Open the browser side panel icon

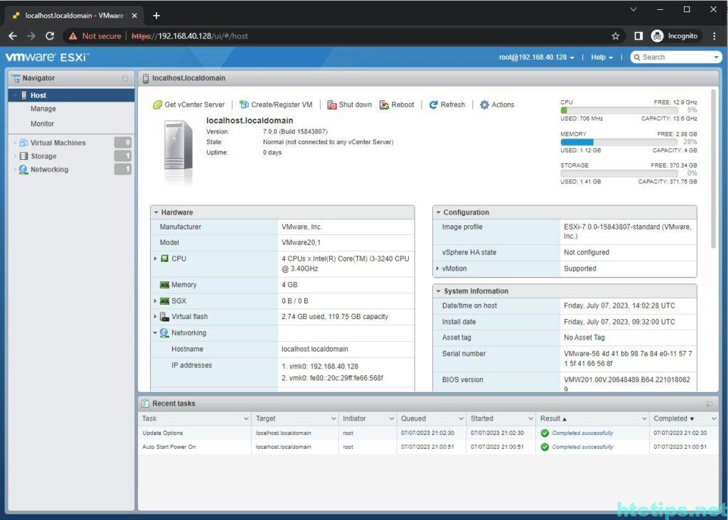coord(638,36)
